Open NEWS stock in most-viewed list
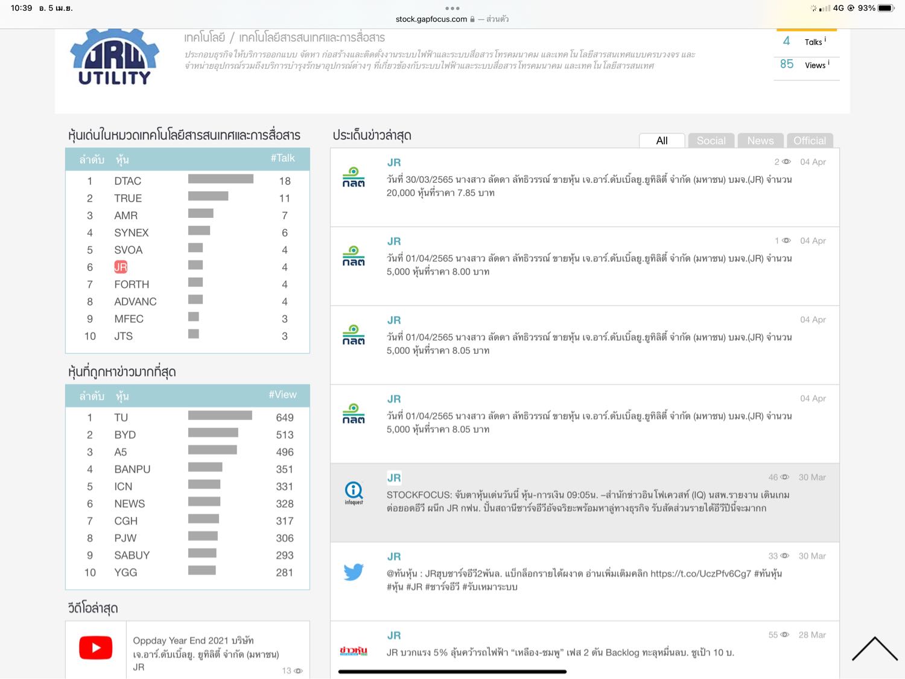Screen dimensions: 905x679 click(130, 504)
